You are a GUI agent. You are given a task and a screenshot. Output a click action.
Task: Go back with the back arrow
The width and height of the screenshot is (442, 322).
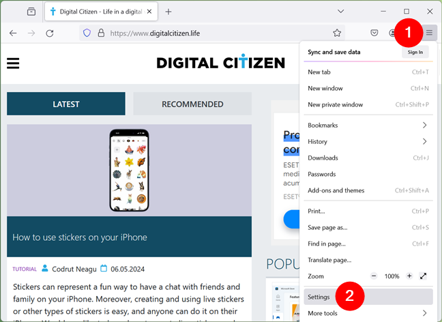coord(13,33)
